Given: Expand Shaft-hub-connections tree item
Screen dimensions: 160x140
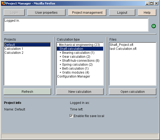Looking at the screenshot, I should pos(60,61).
